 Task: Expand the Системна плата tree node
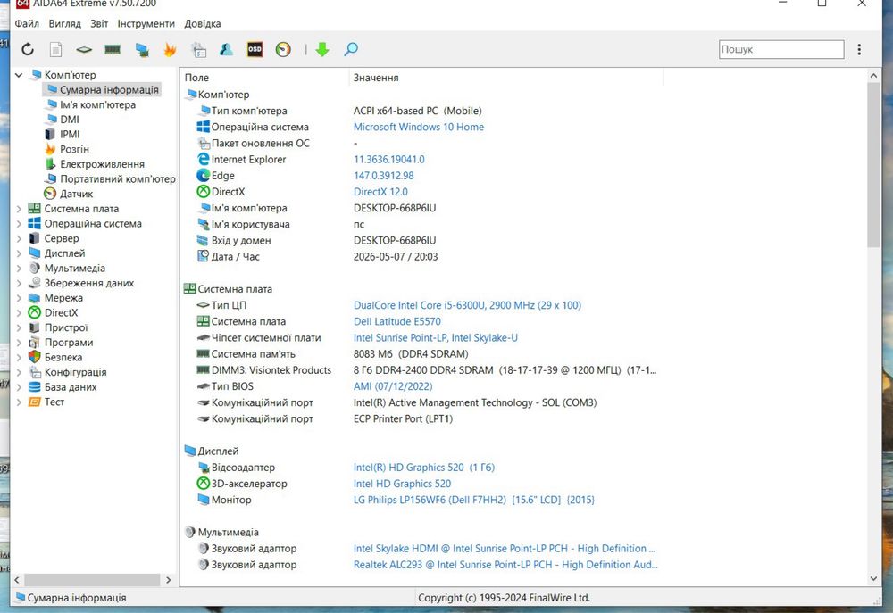(x=19, y=209)
